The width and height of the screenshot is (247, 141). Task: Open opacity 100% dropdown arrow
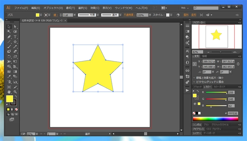[x=150, y=15]
